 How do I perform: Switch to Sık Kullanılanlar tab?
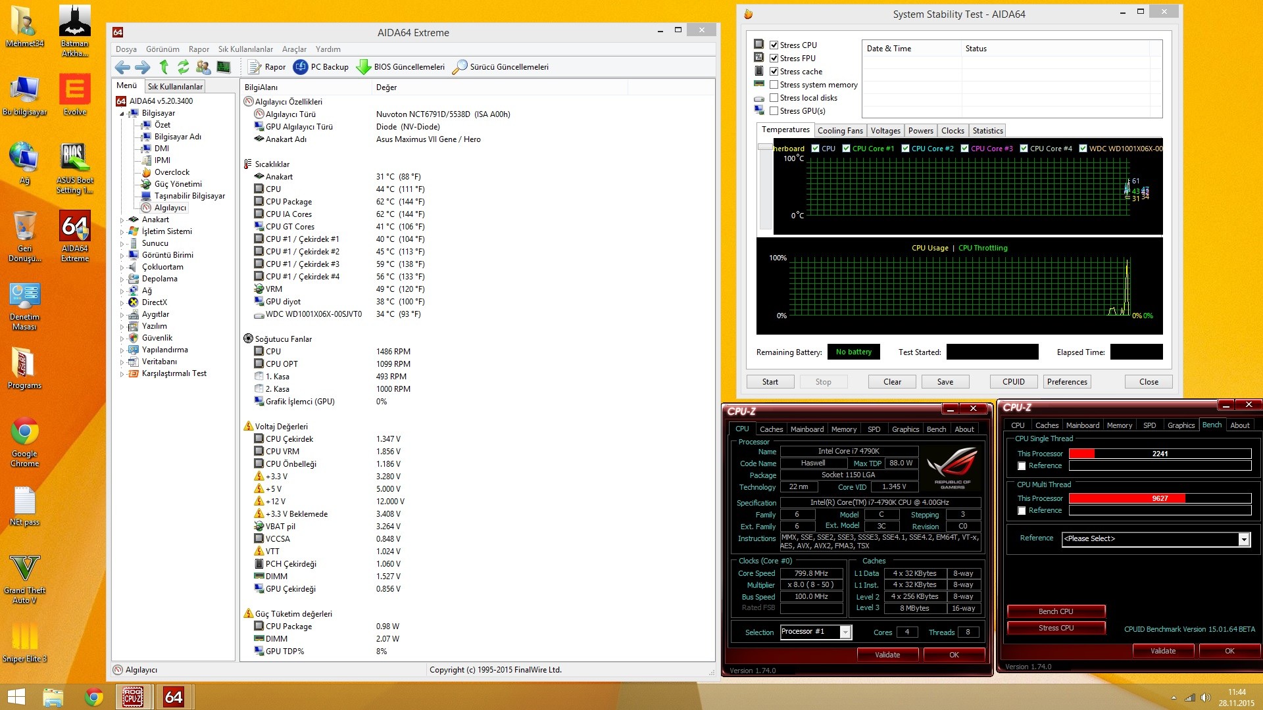pyautogui.click(x=175, y=87)
